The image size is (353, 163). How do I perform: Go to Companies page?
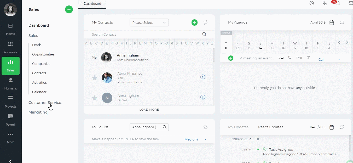click(x=41, y=64)
